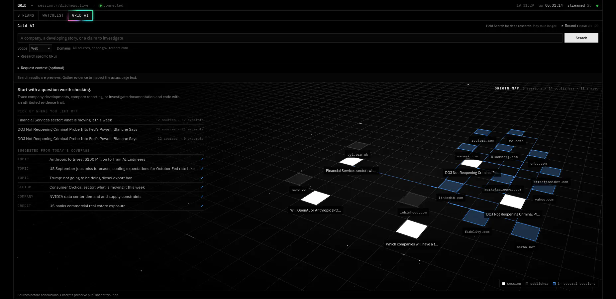Screen dimensions: 616x299
Task: Open arrow for US September jobs miss forecasts topic
Action: [202, 169]
